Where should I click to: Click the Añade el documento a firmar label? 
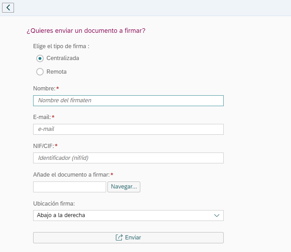point(72,175)
